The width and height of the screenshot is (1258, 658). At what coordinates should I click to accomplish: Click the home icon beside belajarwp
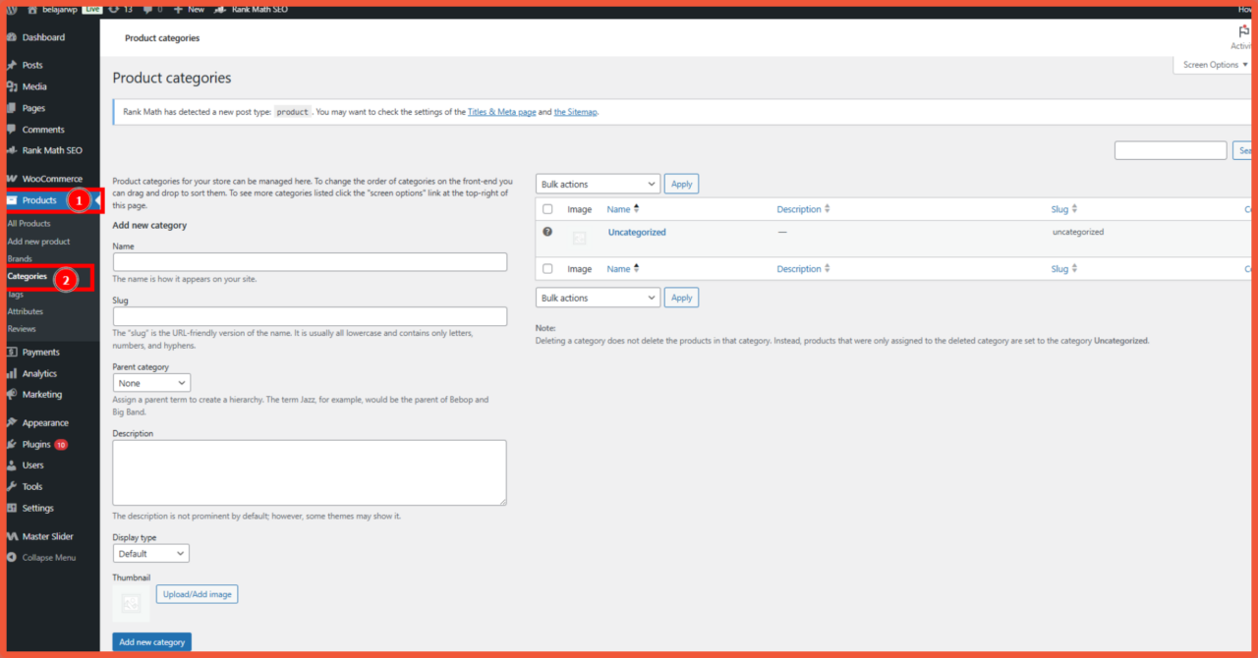pyautogui.click(x=32, y=9)
